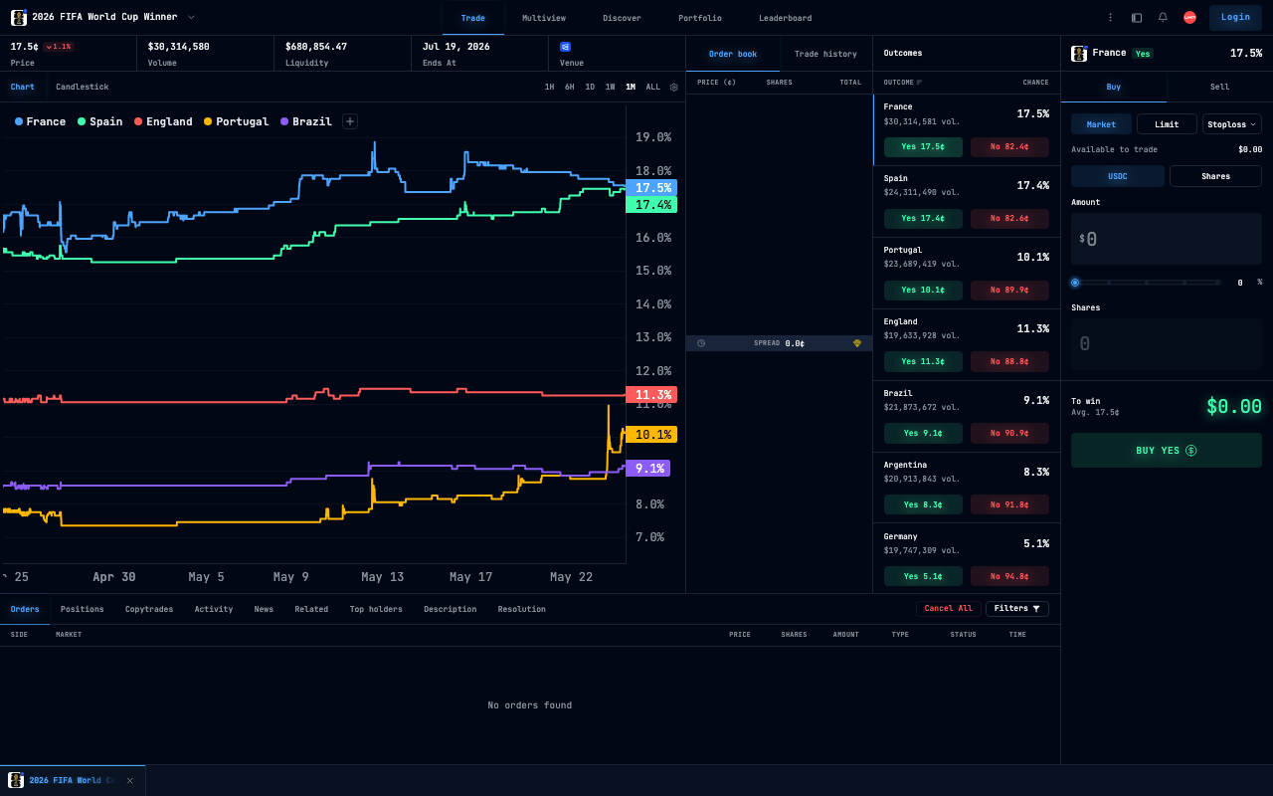The height and width of the screenshot is (796, 1273).
Task: Switch to the Candlestick chart view
Action: coord(83,87)
